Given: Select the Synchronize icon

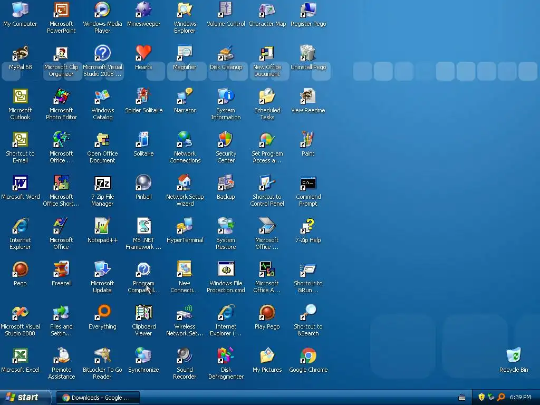Looking at the screenshot, I should (x=143, y=355).
